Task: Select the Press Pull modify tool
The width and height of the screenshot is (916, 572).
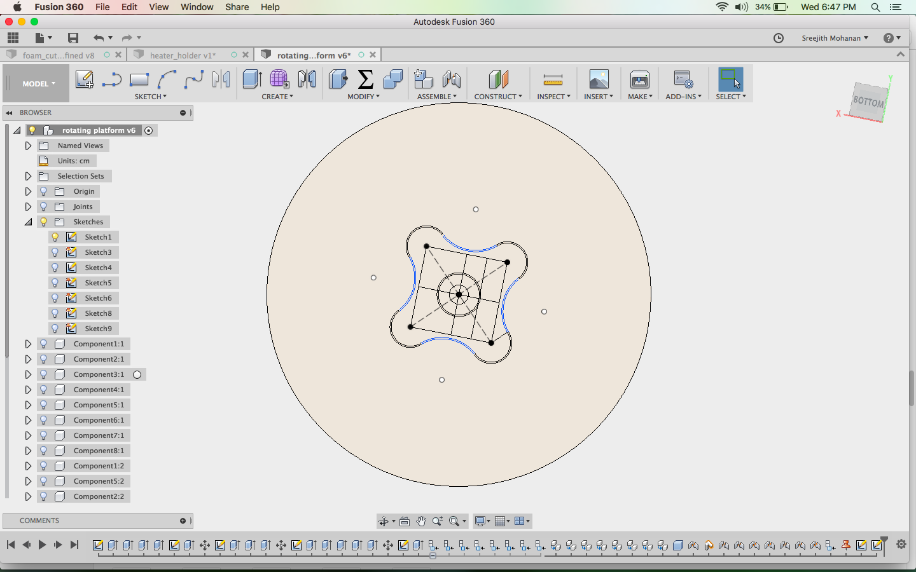Action: point(338,79)
